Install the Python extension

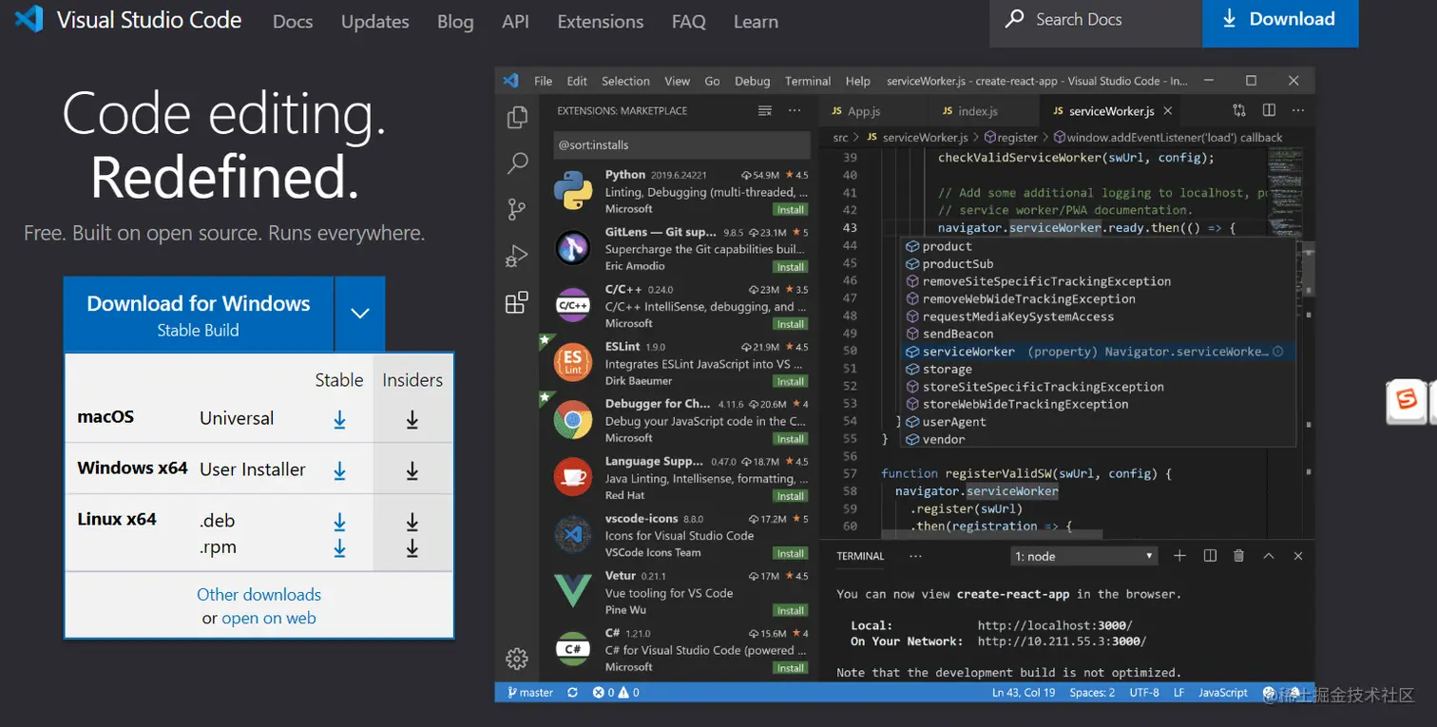tap(790, 209)
